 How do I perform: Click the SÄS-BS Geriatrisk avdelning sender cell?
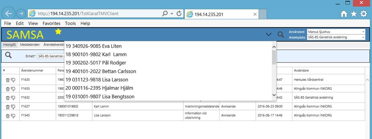329,98
